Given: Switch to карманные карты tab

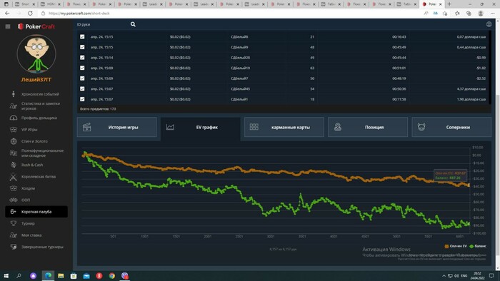Looking at the screenshot, I should click(284, 127).
